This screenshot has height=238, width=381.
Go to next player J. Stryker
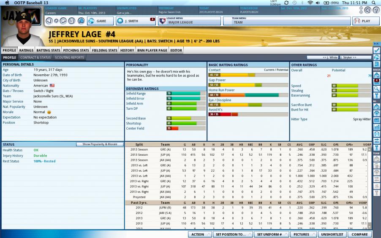pos(356,57)
